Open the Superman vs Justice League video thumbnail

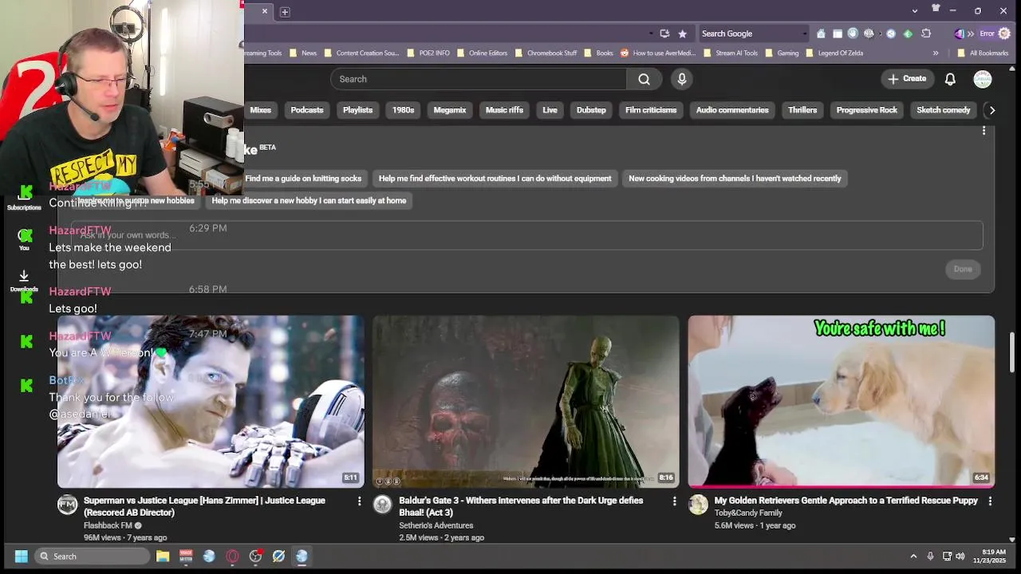(211, 401)
